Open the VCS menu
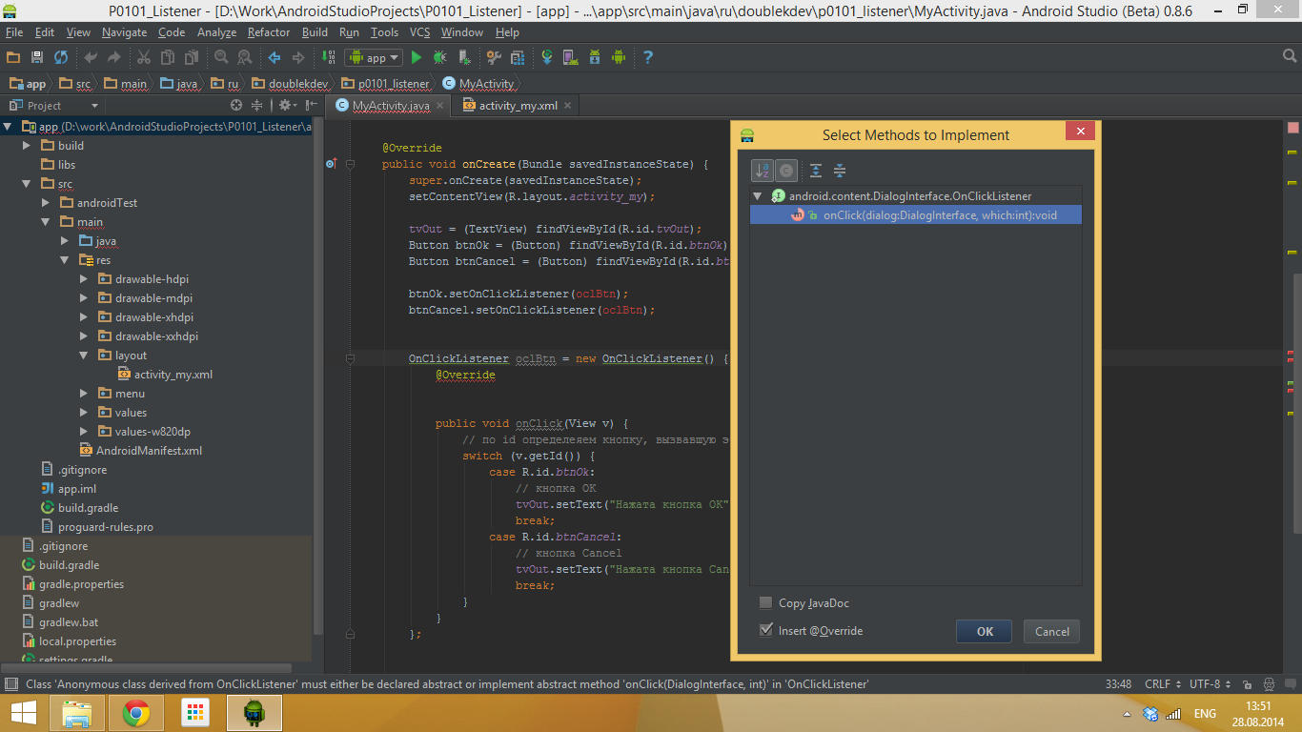1302x732 pixels. (419, 32)
